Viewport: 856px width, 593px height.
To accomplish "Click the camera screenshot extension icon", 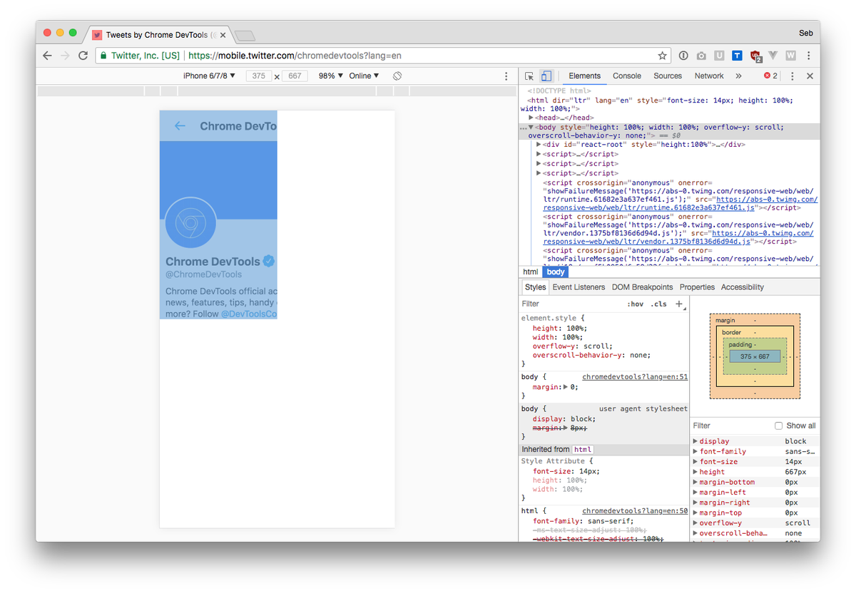I will (x=701, y=56).
